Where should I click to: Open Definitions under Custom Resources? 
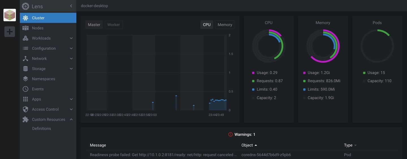click(42, 128)
